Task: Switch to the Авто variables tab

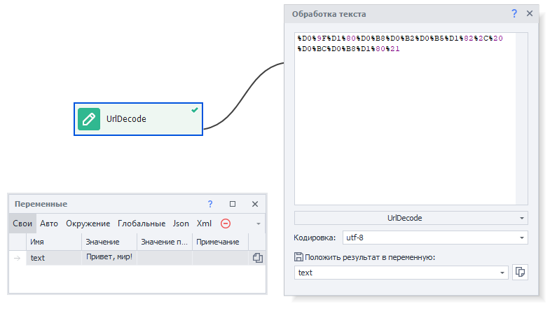Action: [49, 224]
